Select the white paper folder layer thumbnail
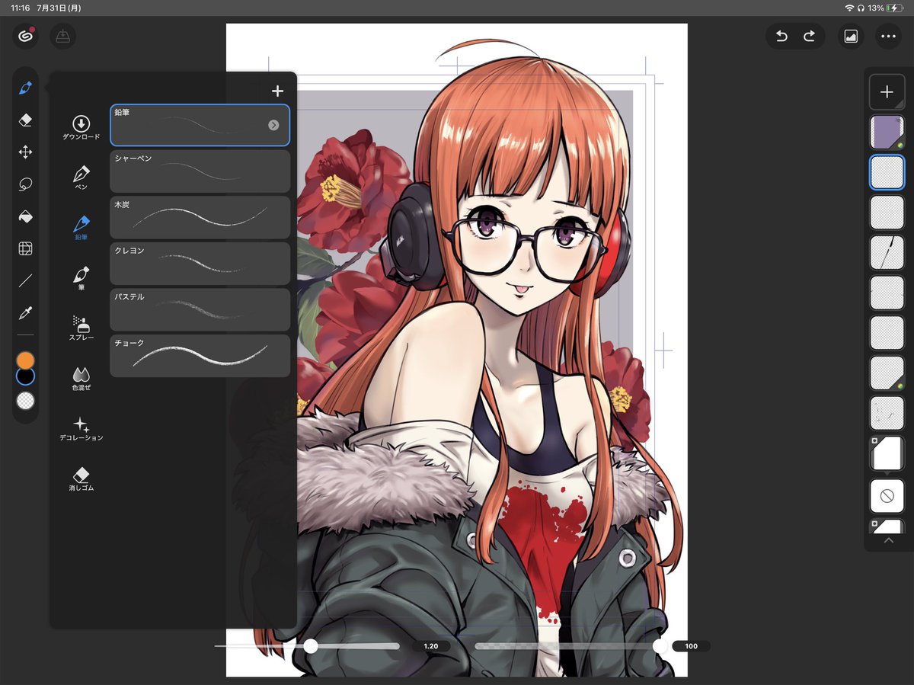 (887, 454)
